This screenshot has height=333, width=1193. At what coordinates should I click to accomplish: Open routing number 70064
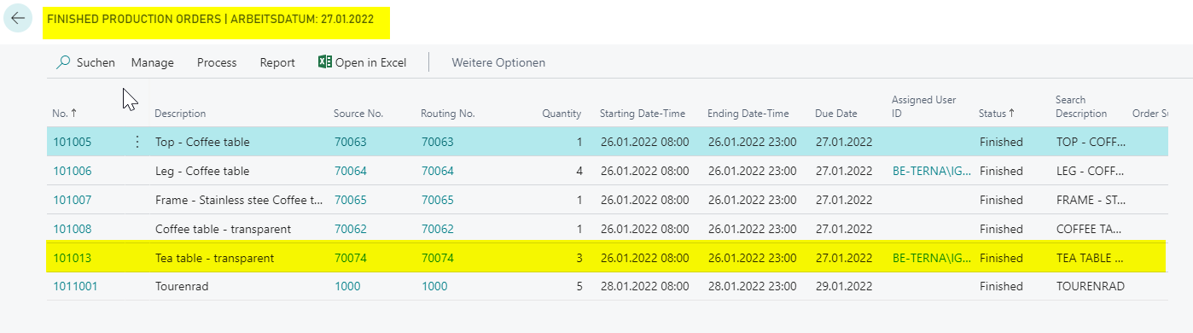[x=438, y=171]
